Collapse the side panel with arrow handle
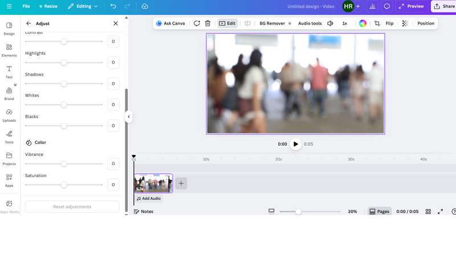Image resolution: width=456 pixels, height=255 pixels. point(129,117)
